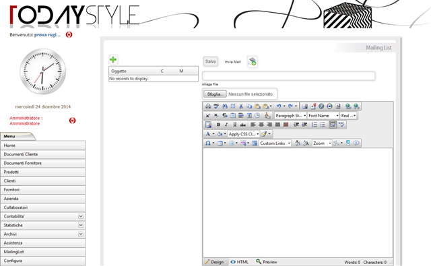Toggle Align Left
Screen dimensions: 431x266
click(253, 125)
